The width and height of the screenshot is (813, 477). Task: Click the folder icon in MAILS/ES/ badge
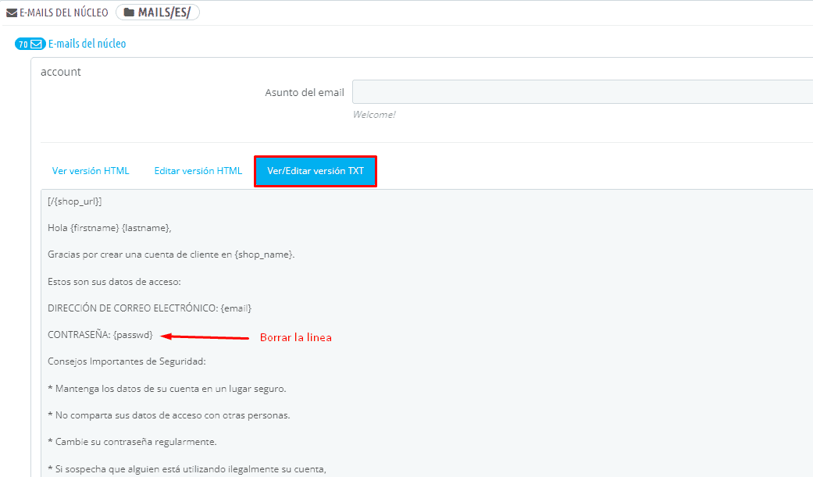129,12
